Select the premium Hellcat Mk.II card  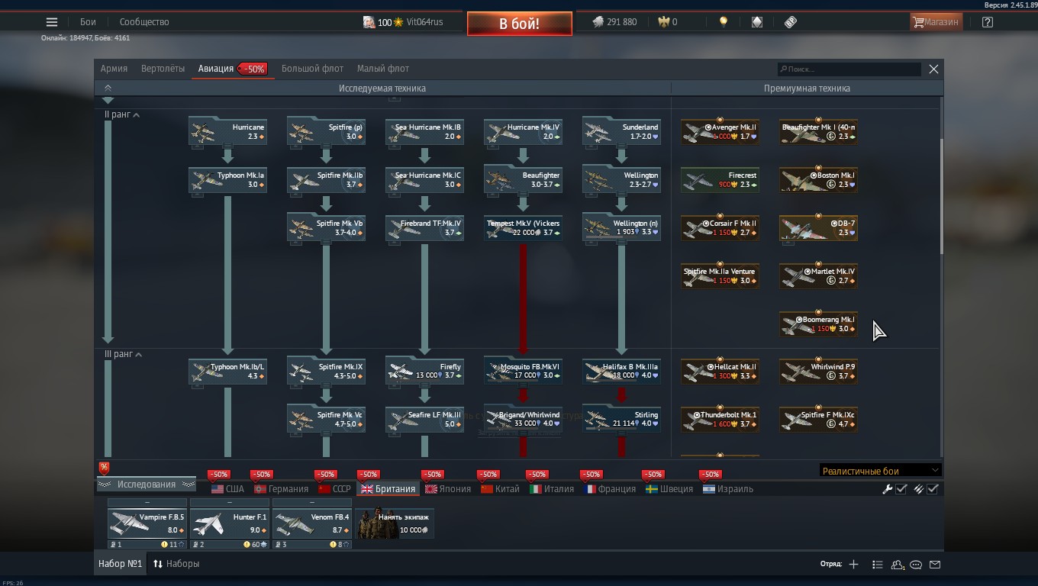(720, 371)
